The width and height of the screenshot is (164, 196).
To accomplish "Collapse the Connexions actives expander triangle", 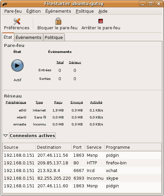I will 6,136.
